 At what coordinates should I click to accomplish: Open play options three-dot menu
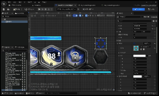pos(52,9)
